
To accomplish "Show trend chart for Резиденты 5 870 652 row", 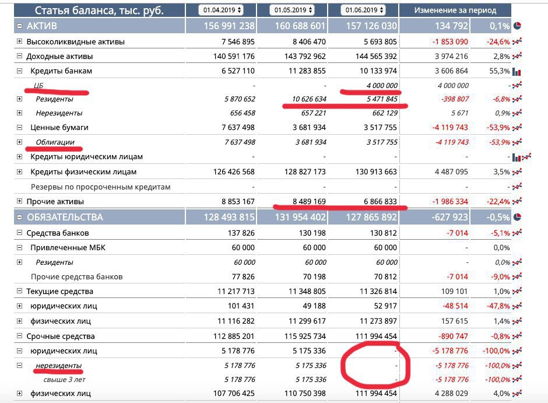I will pyautogui.click(x=517, y=99).
